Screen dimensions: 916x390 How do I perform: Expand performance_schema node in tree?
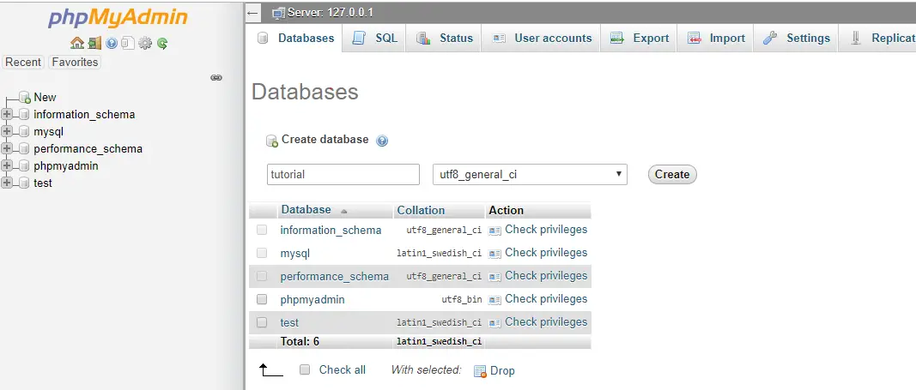[7, 148]
